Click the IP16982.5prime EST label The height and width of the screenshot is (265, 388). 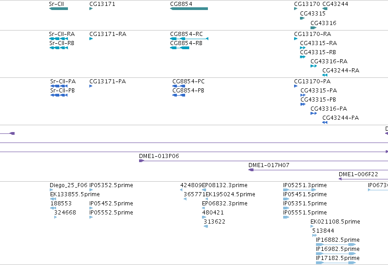338,249
